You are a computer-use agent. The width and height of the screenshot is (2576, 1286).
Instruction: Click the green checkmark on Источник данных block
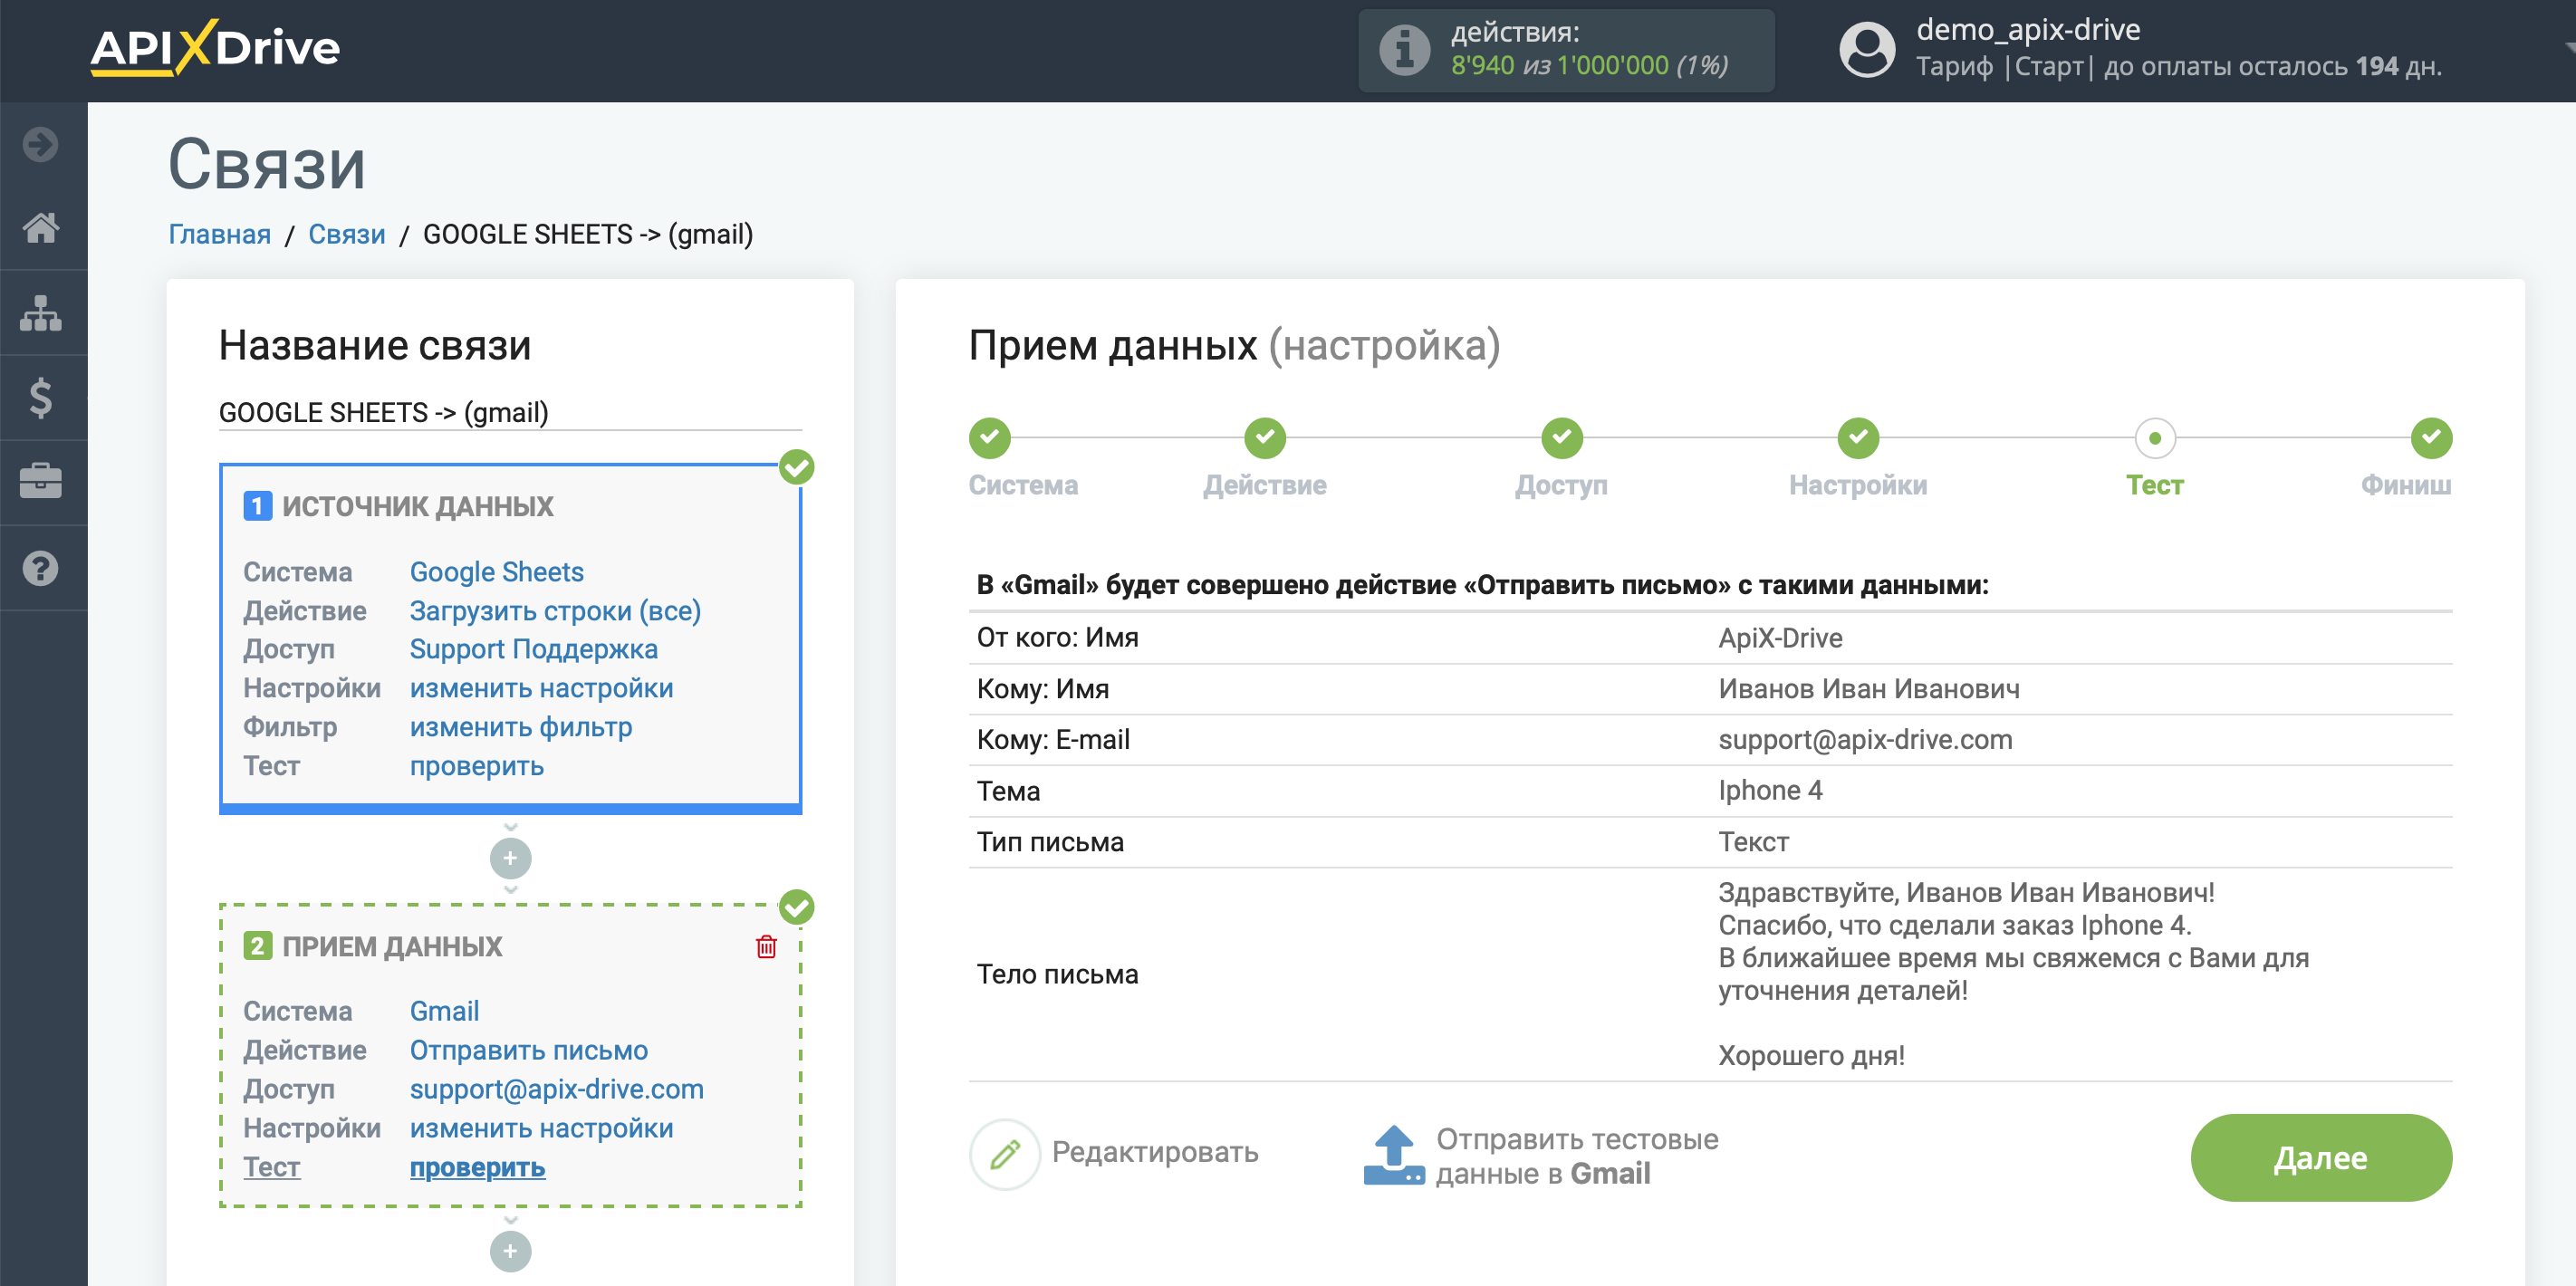796,467
